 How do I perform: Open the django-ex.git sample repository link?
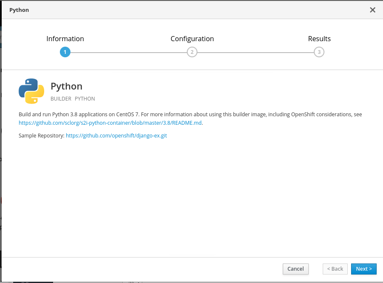coord(116,135)
